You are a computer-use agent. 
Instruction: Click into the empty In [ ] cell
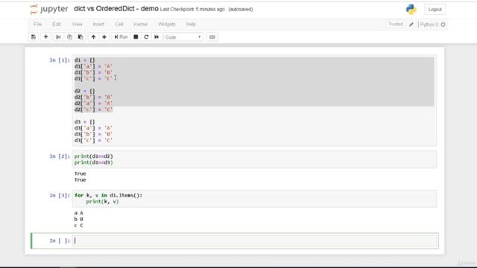point(255,240)
